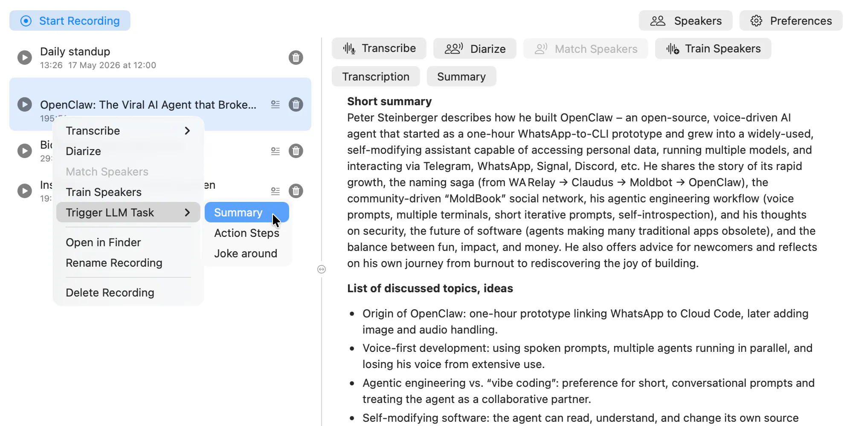The image size is (853, 426).
Task: Expand the Trigger LLM Task submenu arrow
Action: (x=187, y=213)
